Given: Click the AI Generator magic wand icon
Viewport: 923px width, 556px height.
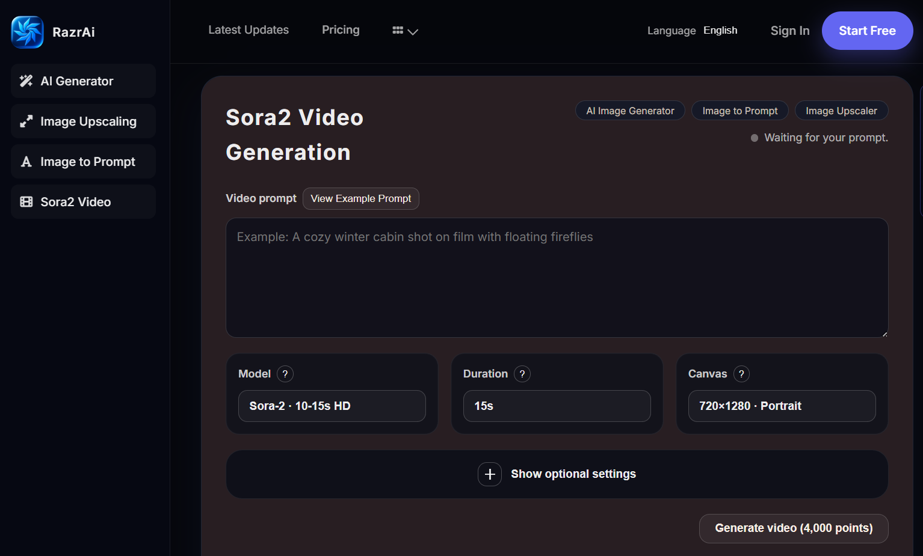Looking at the screenshot, I should (26, 81).
